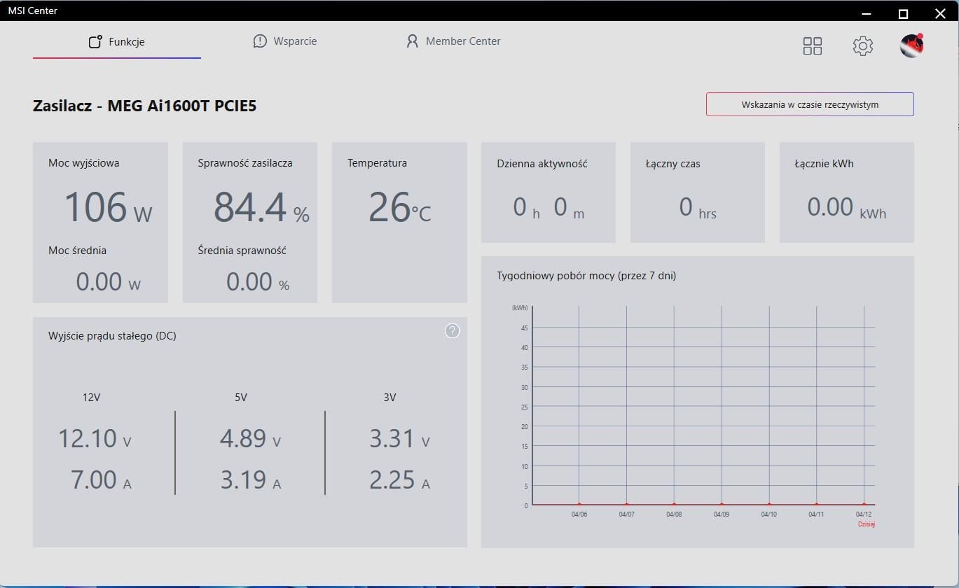Image resolution: width=959 pixels, height=588 pixels.
Task: Maximize the MSI Center window
Action: [904, 13]
